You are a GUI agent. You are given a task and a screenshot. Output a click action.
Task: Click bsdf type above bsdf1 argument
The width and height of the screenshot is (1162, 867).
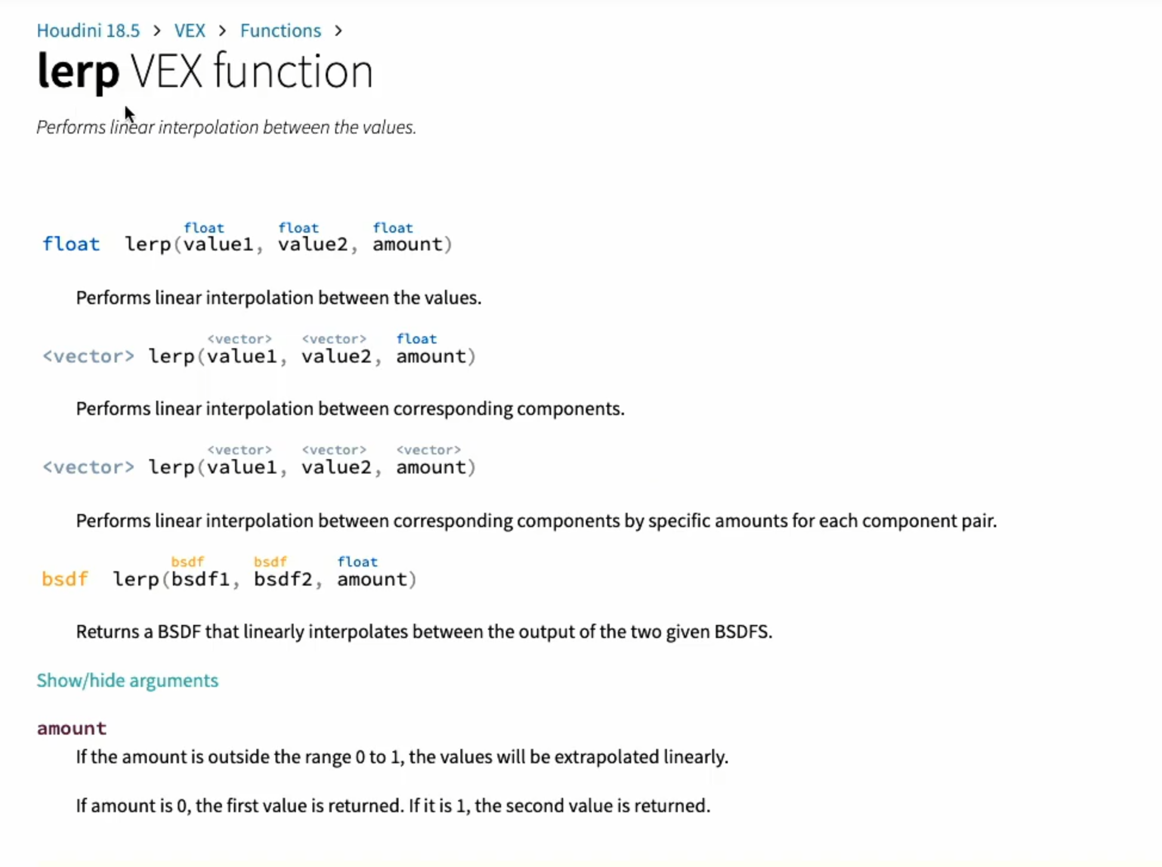click(187, 562)
